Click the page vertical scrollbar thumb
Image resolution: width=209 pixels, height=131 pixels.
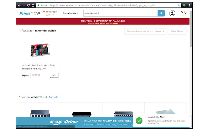[x=191, y=29]
